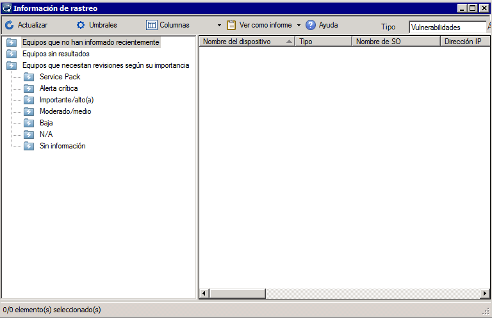Click the Ver como informe clipboard icon
This screenshot has height=318, width=492.
pos(231,25)
